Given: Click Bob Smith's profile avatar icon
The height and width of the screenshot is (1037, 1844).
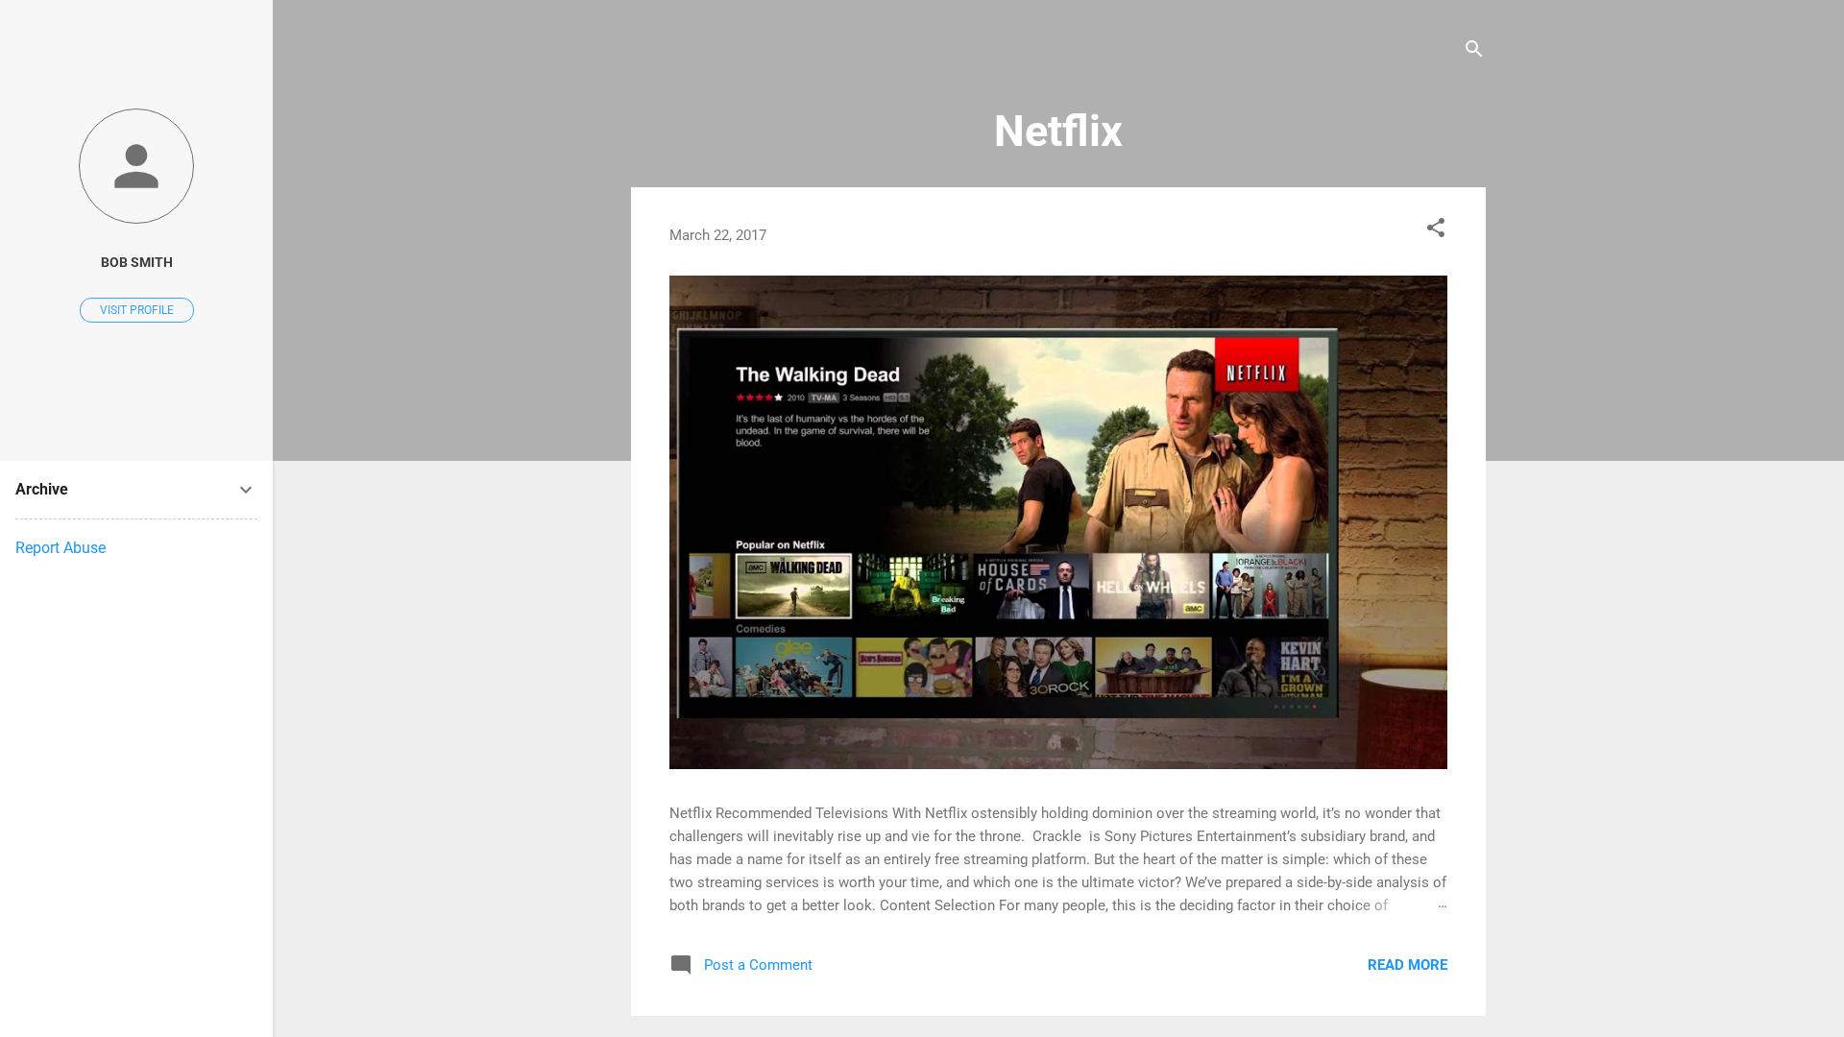Looking at the screenshot, I should point(136,166).
